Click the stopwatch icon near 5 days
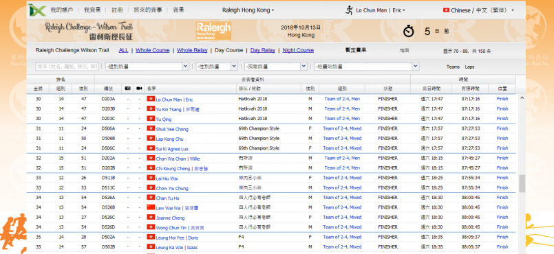Image resolution: width=554 pixels, height=254 pixels. 409,31
